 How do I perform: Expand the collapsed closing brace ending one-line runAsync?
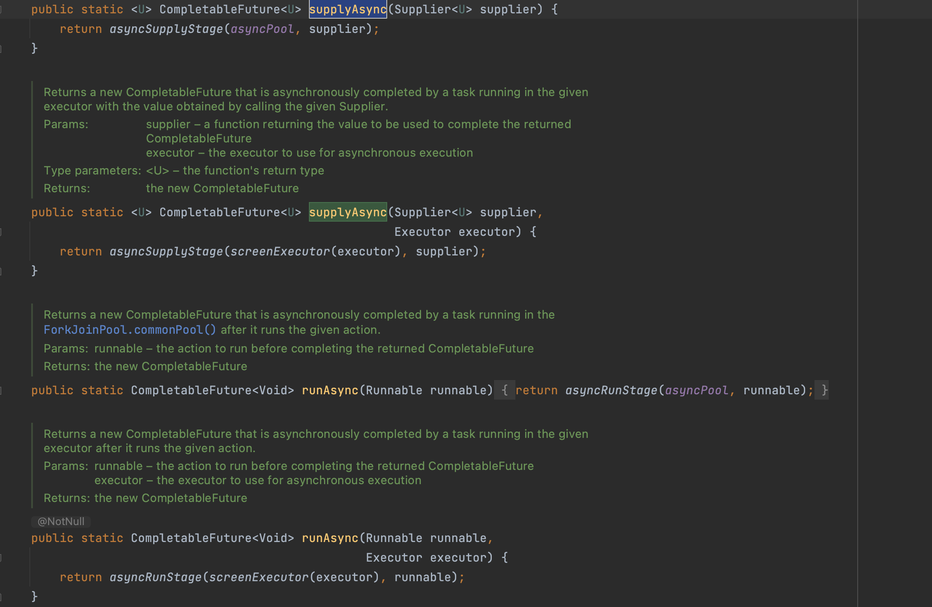[824, 390]
